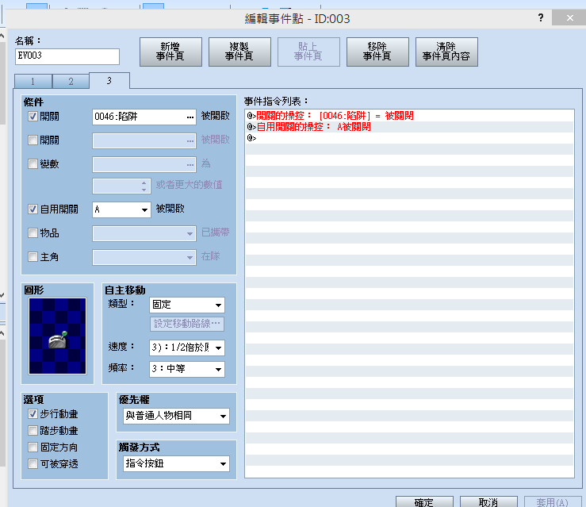Open the 速度 dropdown

click(187, 348)
